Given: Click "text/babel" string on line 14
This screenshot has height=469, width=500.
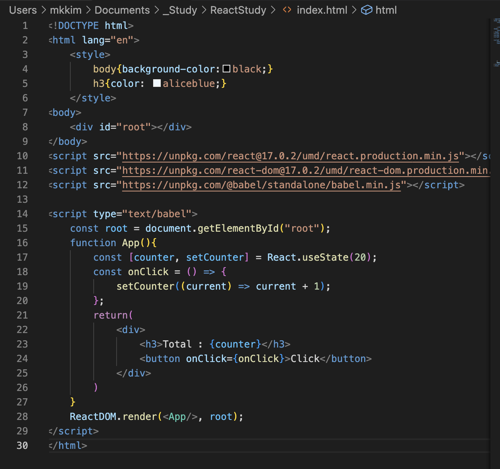Looking at the screenshot, I should click(157, 214).
